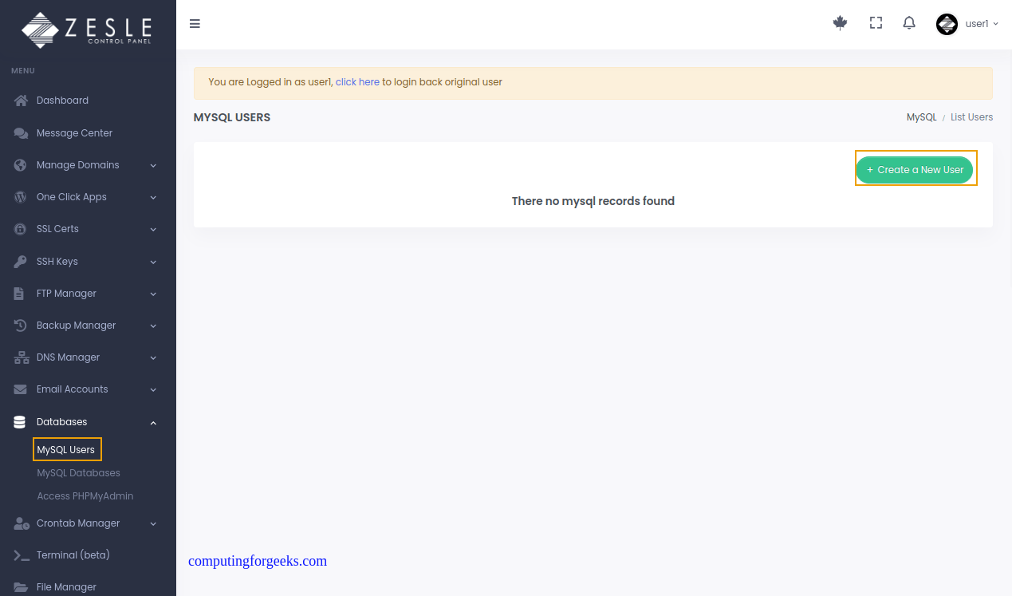The width and height of the screenshot is (1012, 596).
Task: Expand Crontab Manager chevron
Action: click(153, 524)
